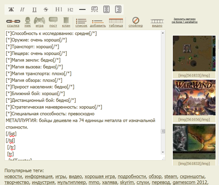This screenshot has width=219, height=185.
Task: Toggle italic formatting И icon
Action: point(22,9)
